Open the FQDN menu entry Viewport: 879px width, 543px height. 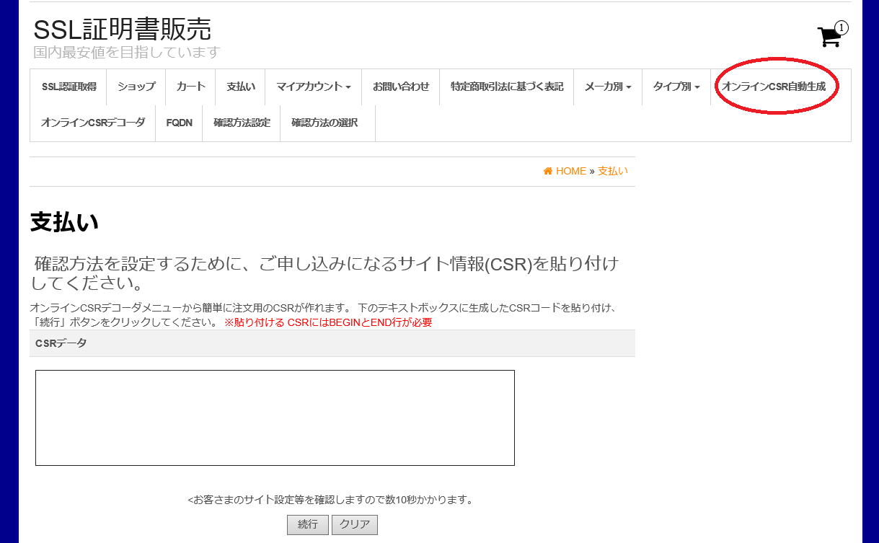pos(178,123)
